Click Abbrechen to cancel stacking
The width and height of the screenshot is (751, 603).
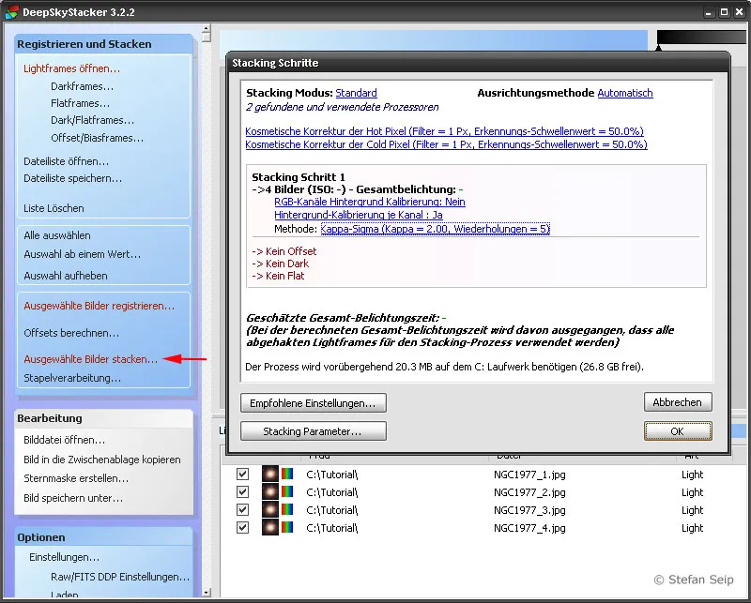pyautogui.click(x=678, y=402)
